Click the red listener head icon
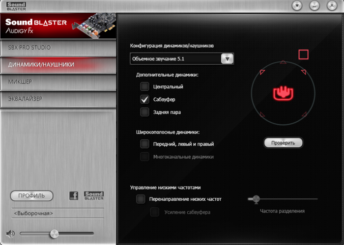Image resolution: width=344 pixels, height=245 pixels. [x=283, y=93]
